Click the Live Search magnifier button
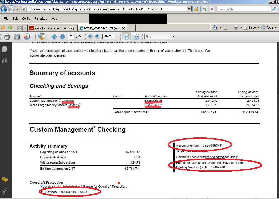The height and width of the screenshot is (199, 279). (274, 9)
